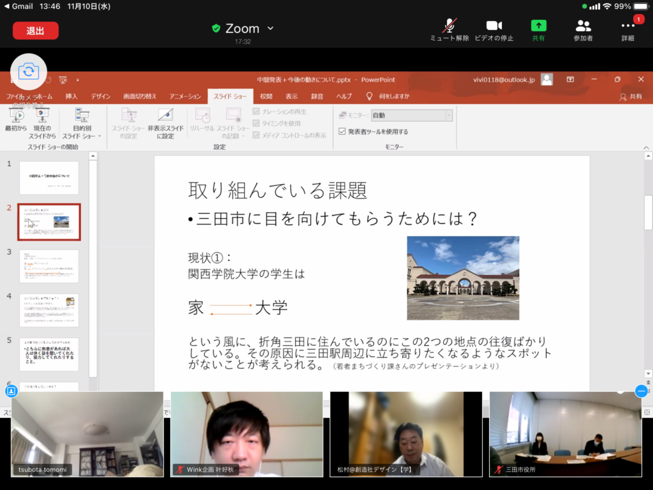Click the slide editor scroll-up arrow

pos(648,156)
